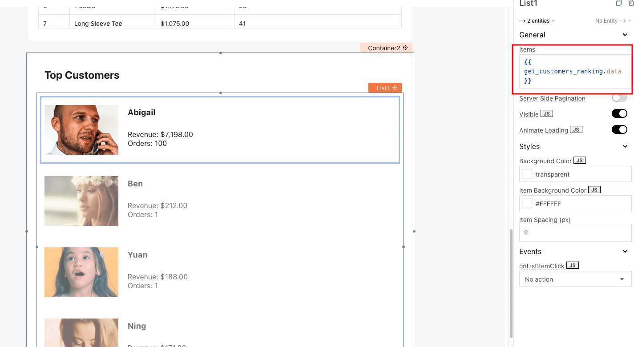
Task: Enable Server Side Pagination switch
Action: 619,98
